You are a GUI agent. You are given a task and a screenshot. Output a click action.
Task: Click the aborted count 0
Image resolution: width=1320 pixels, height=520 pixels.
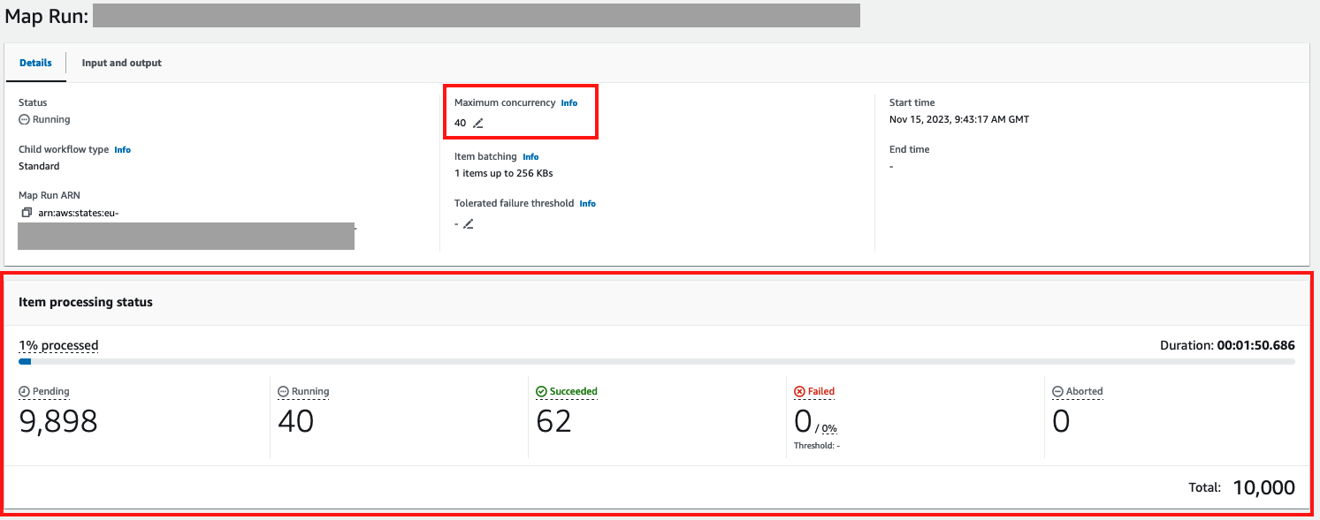1061,421
